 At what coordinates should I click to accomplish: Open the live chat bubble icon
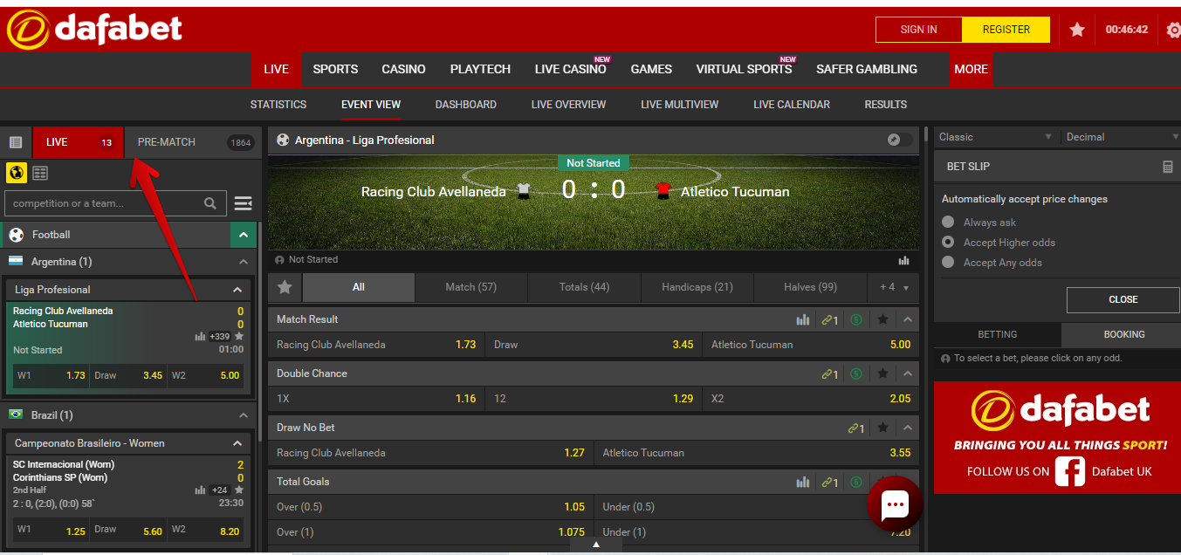coord(895,504)
